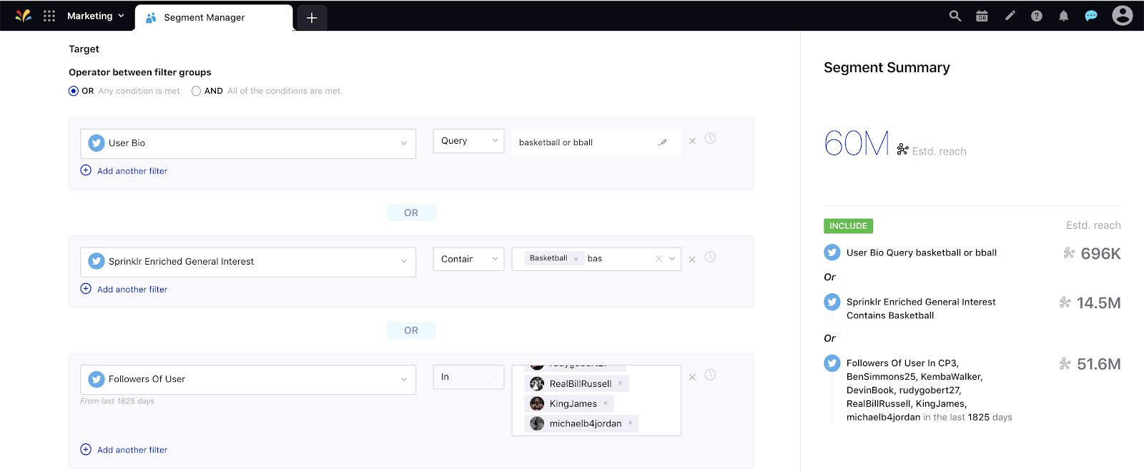
Task: Open the Marketing workspace dropdown
Action: (96, 16)
